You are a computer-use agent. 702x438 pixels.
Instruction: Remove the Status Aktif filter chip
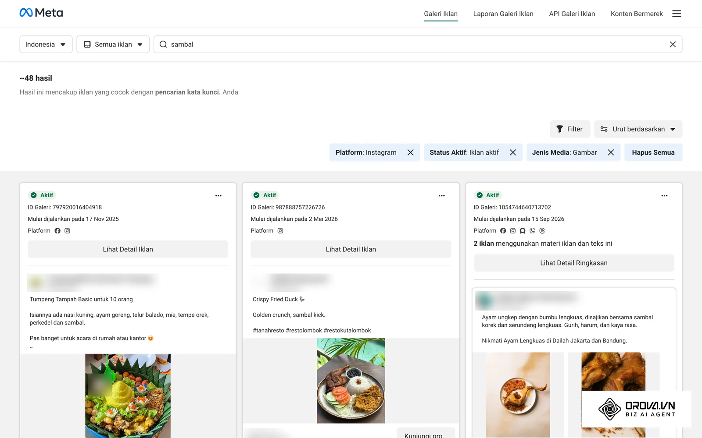pyautogui.click(x=512, y=152)
